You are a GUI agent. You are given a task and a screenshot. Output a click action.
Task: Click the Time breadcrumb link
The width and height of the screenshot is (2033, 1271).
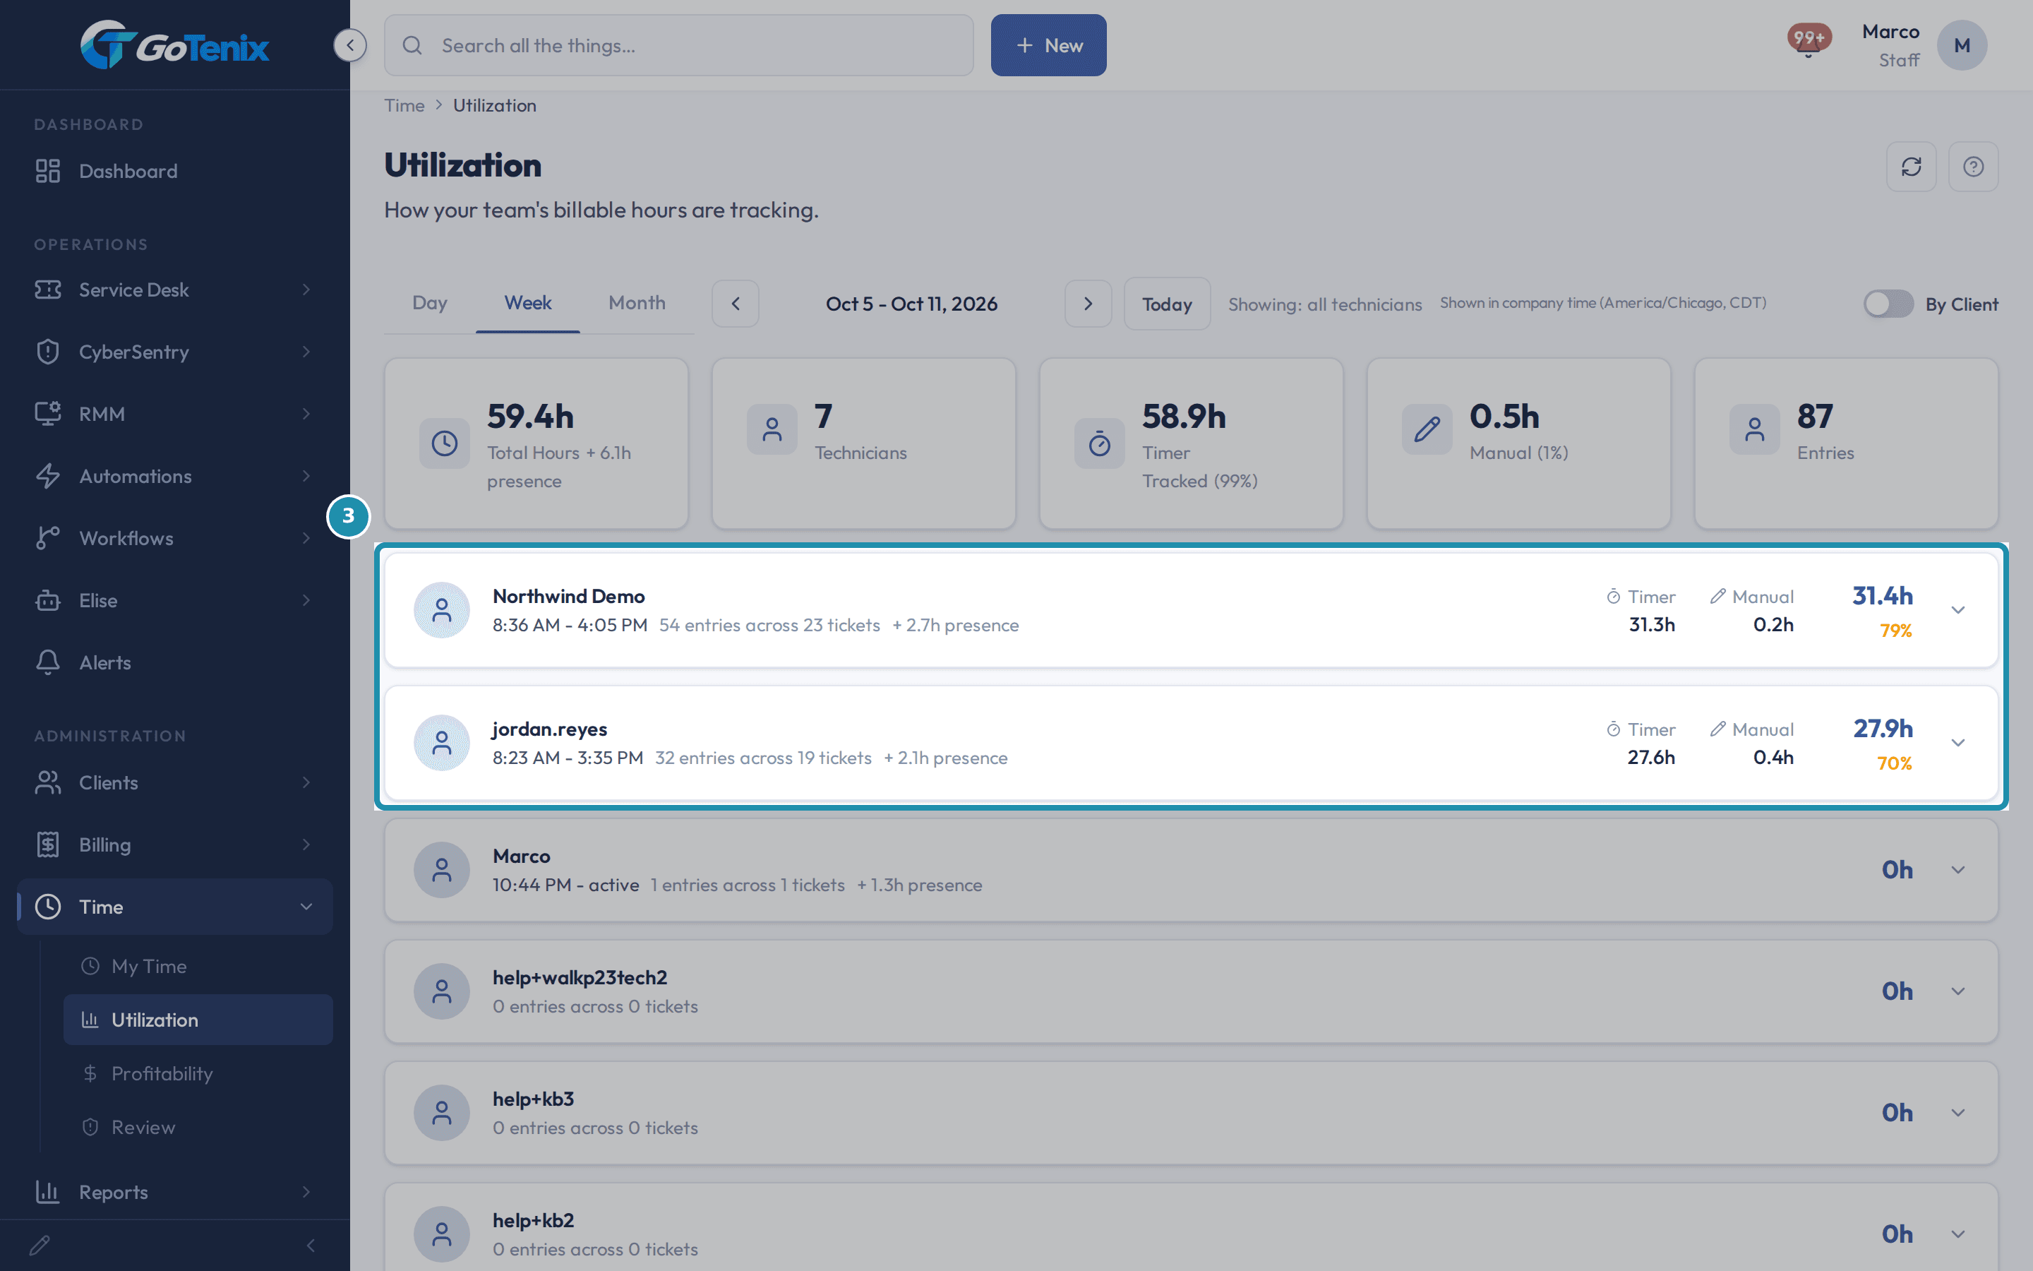pyautogui.click(x=404, y=105)
